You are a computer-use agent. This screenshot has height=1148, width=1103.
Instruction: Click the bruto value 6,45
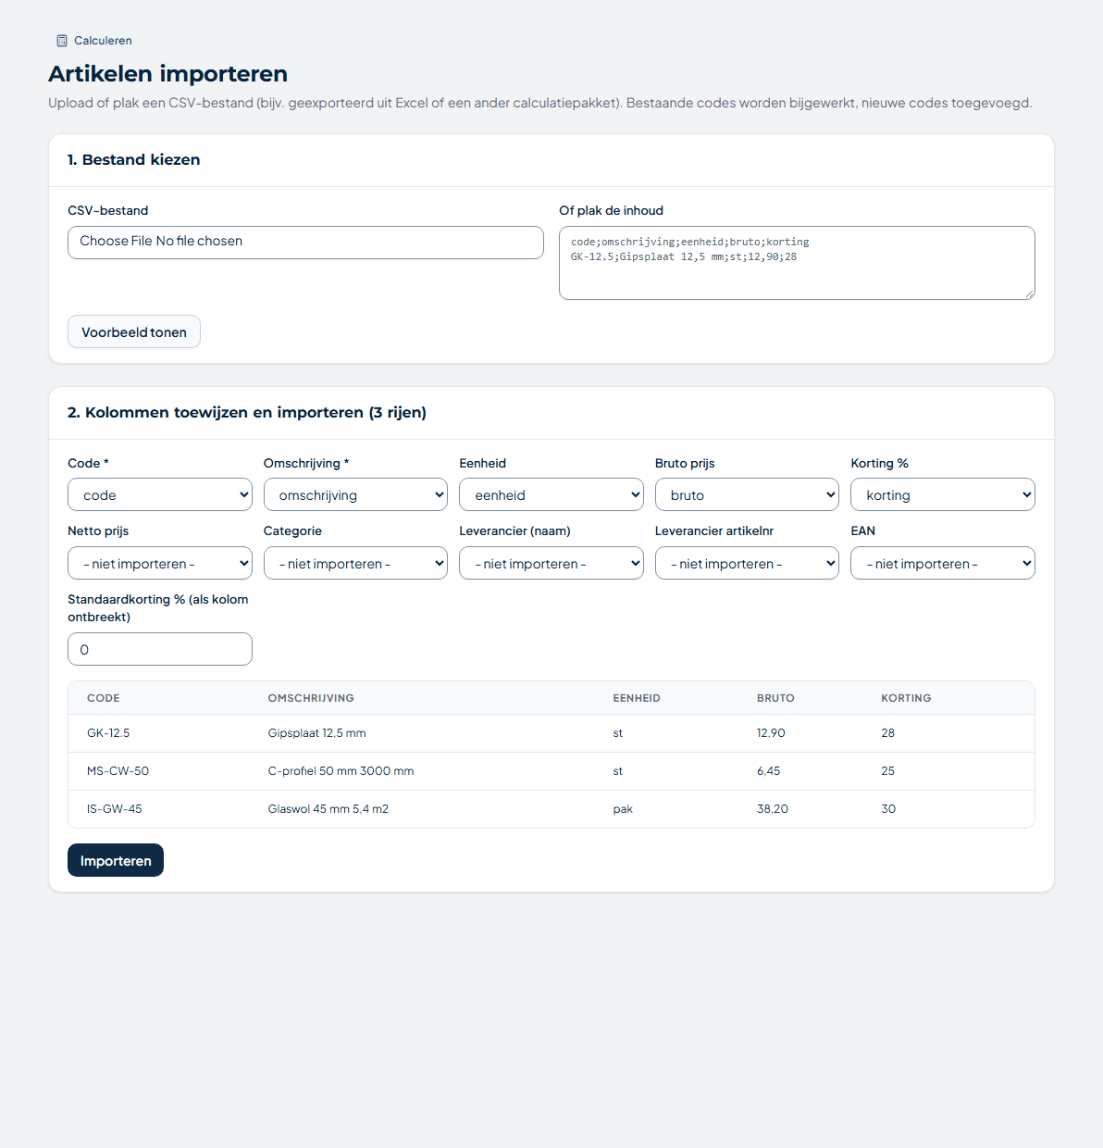click(769, 771)
